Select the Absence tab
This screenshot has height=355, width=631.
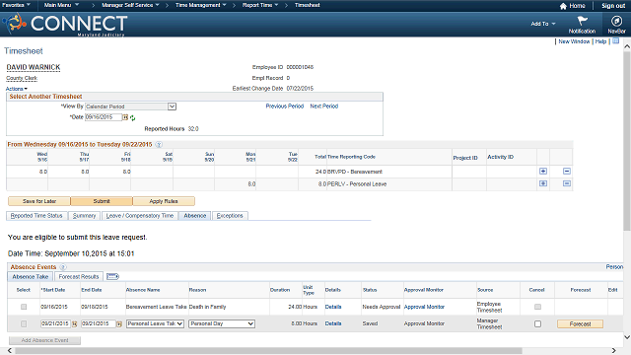click(195, 216)
